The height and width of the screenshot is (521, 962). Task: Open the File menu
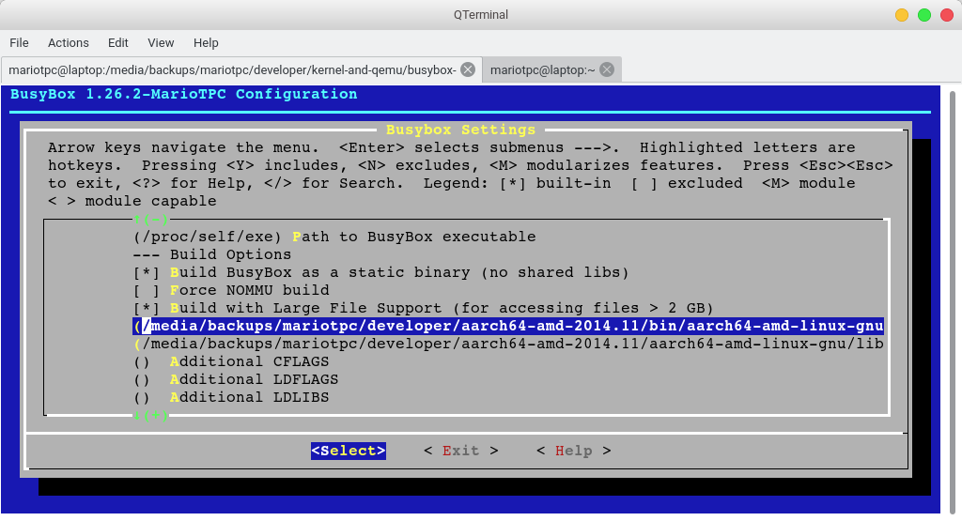[x=19, y=43]
